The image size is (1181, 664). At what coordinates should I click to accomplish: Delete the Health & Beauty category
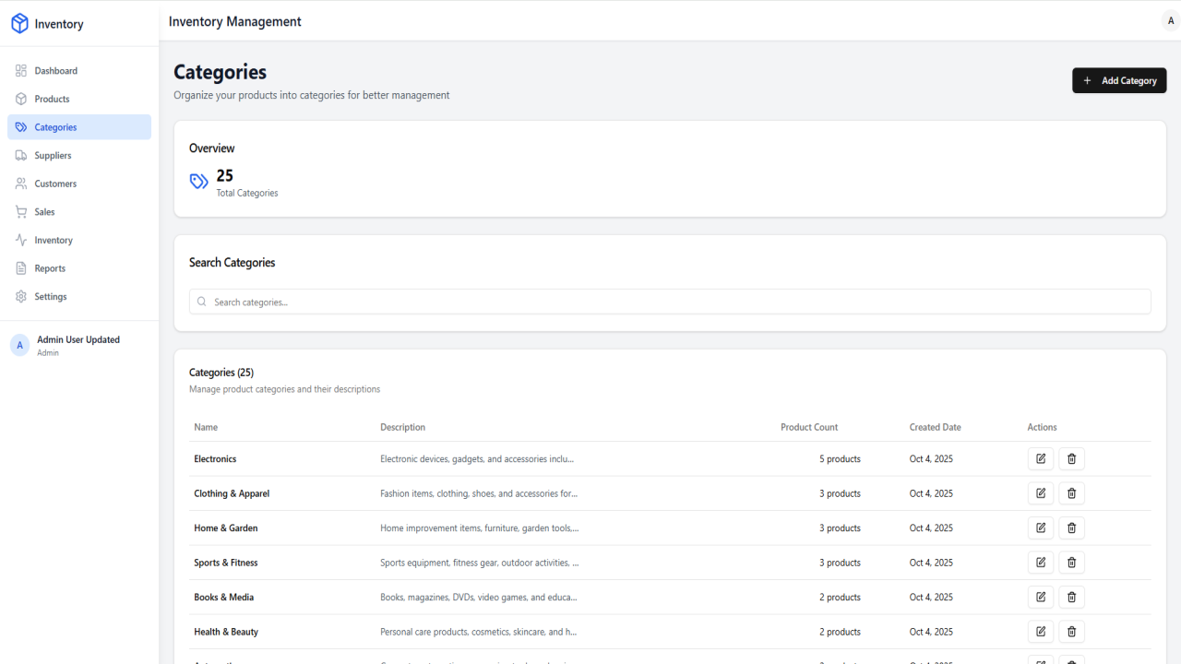click(1071, 632)
